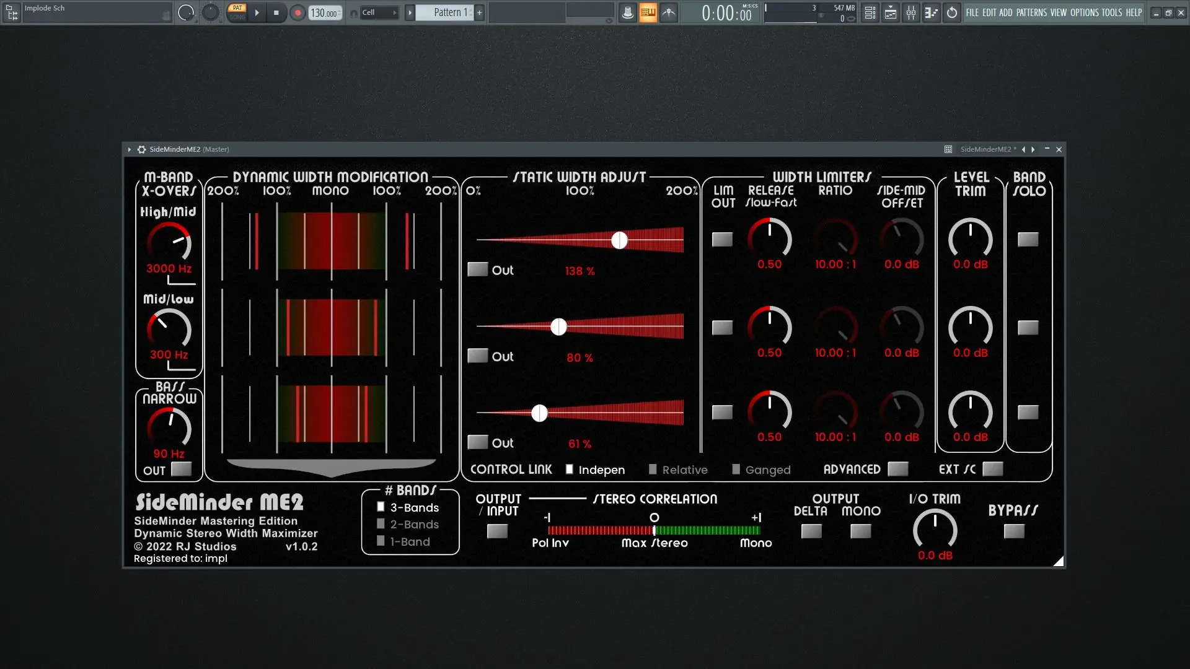1190x669 pixels.
Task: Open the mixer window icon
Action: click(x=910, y=12)
